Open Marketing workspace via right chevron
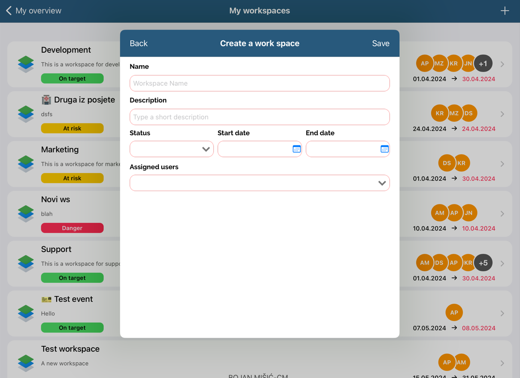The image size is (520, 378). click(502, 164)
